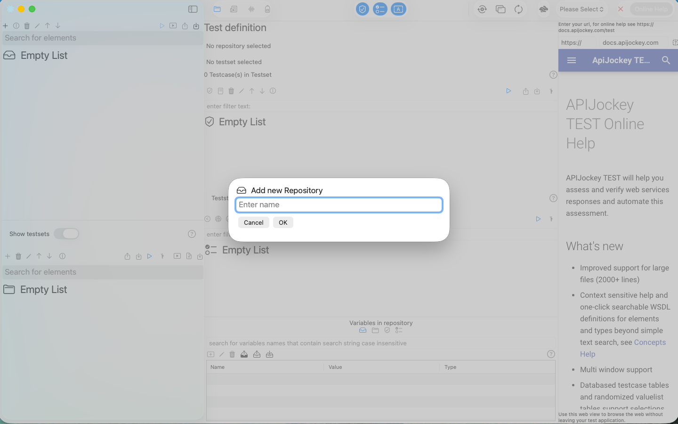This screenshot has height=424, width=678.
Task: Add a new repository with the plus icon
Action: pyautogui.click(x=6, y=25)
